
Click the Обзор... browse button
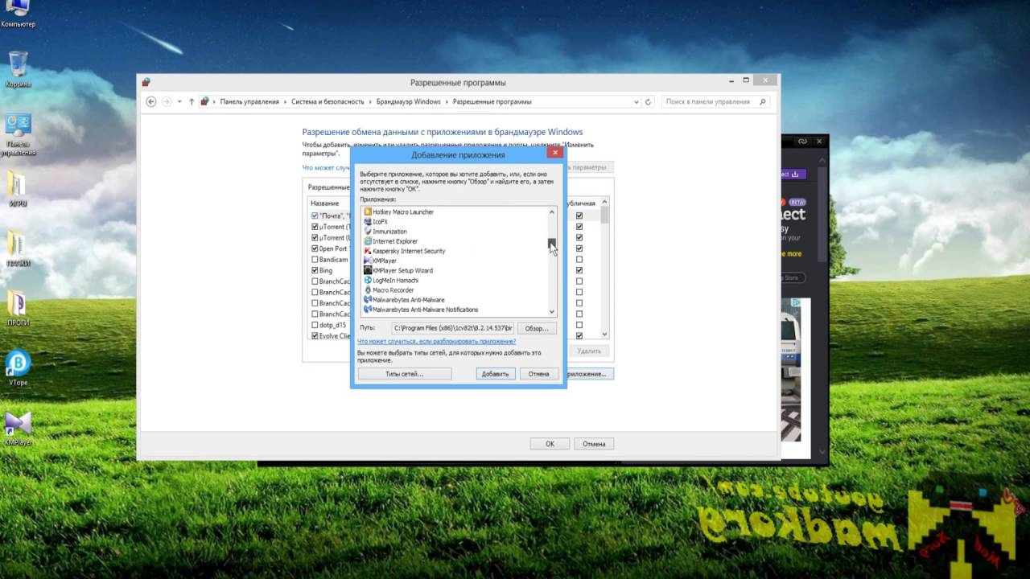537,328
